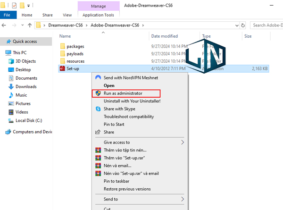283x210 pixels.
Task: Click Adobe-Dreamweaver-CS6 in the breadcrumb path
Action: (115, 25)
